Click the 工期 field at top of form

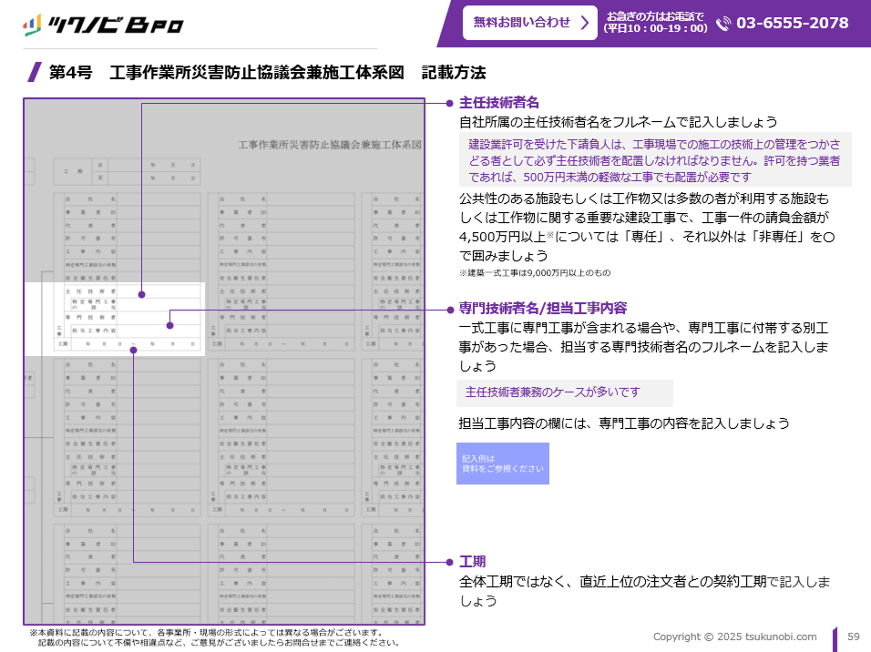click(x=127, y=171)
